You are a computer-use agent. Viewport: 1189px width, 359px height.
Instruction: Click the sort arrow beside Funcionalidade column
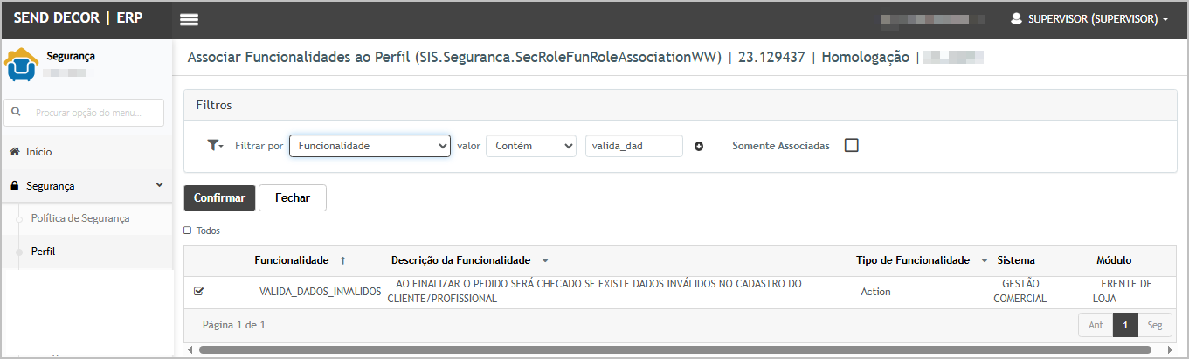[x=342, y=260]
